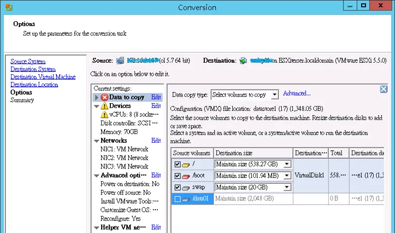Open Advanced data copy settings link
Screen dimensions: 395x233
click(x=297, y=94)
